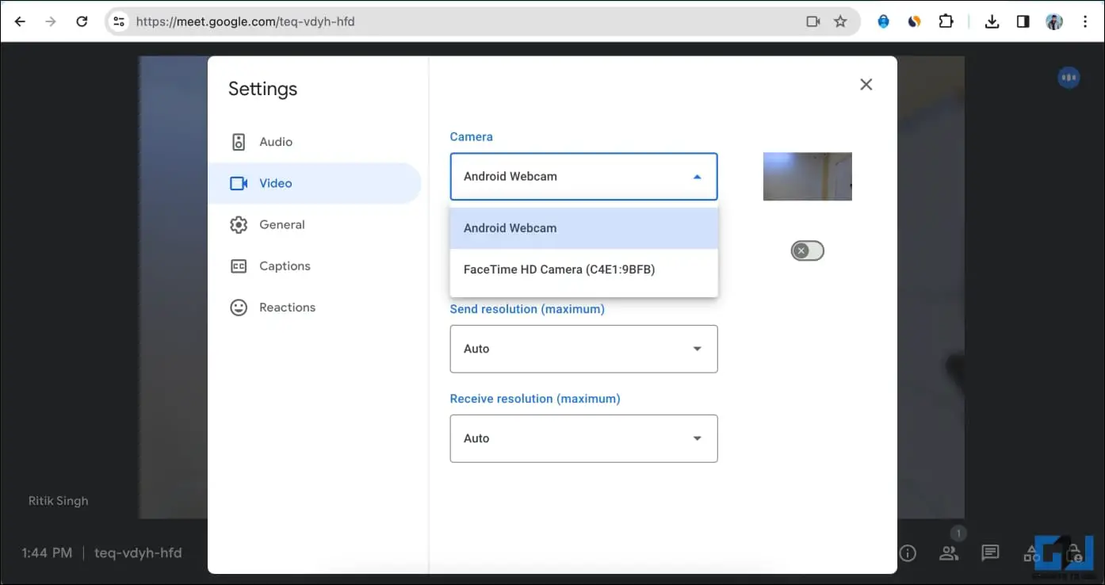Click the 'Settings' dialog heading
Image resolution: width=1105 pixels, height=585 pixels.
click(262, 89)
